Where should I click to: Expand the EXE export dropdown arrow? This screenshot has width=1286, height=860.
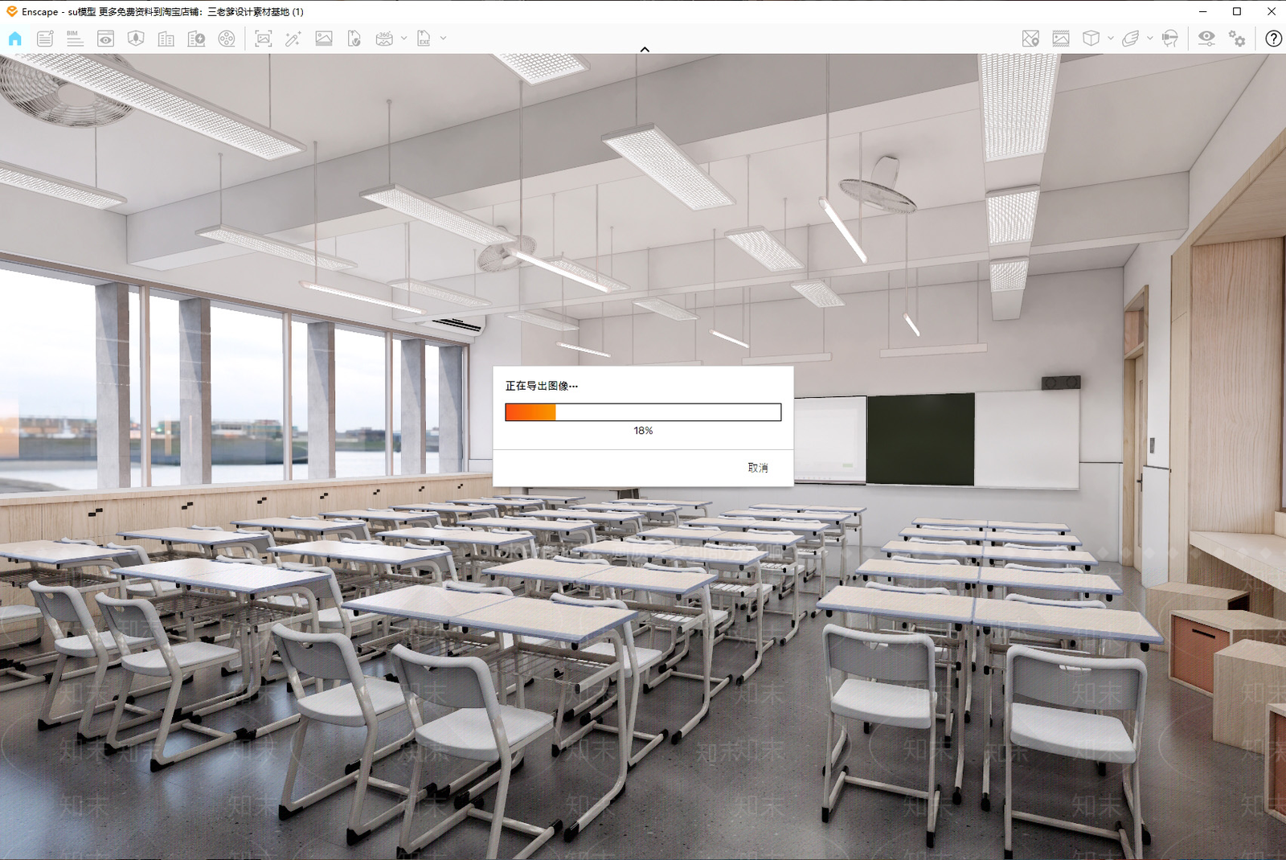[x=443, y=38]
